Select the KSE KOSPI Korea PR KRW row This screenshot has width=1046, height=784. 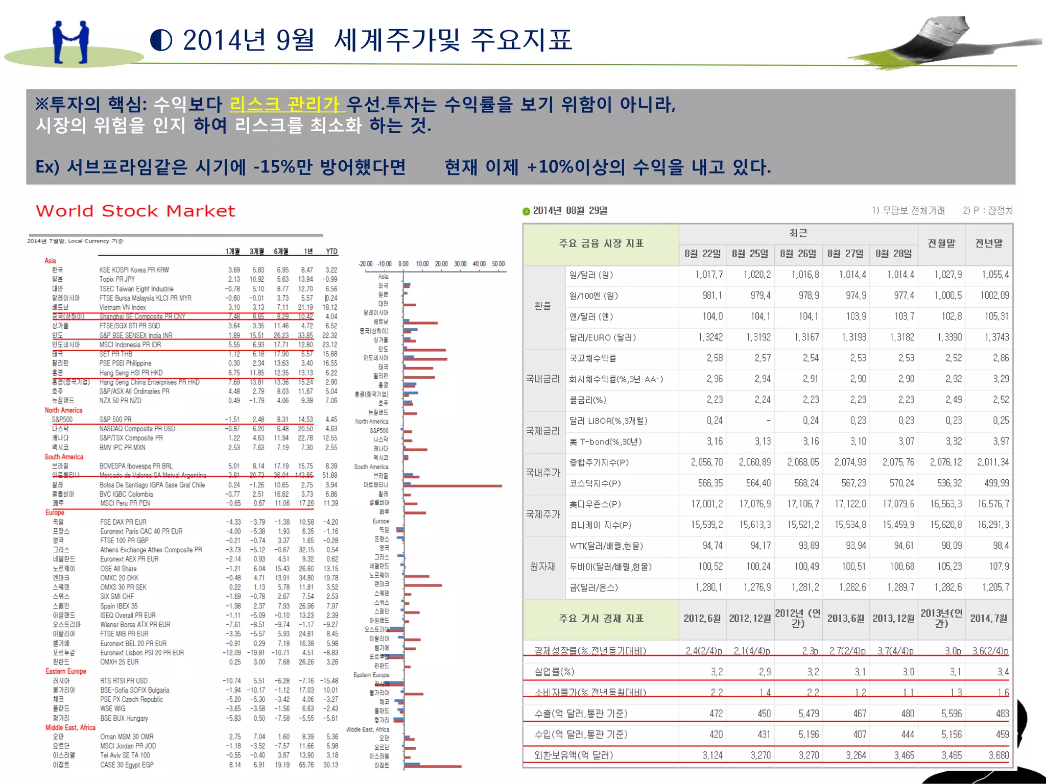(x=194, y=270)
